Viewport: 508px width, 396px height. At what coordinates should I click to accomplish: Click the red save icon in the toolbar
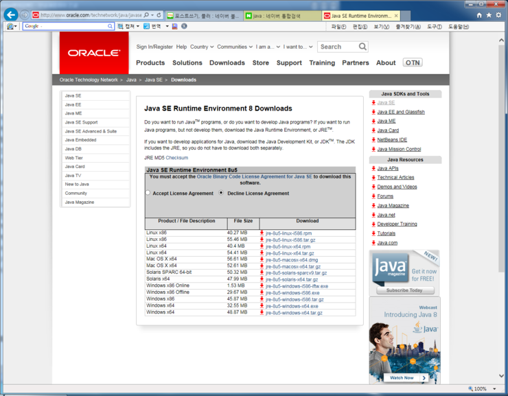pos(174,26)
